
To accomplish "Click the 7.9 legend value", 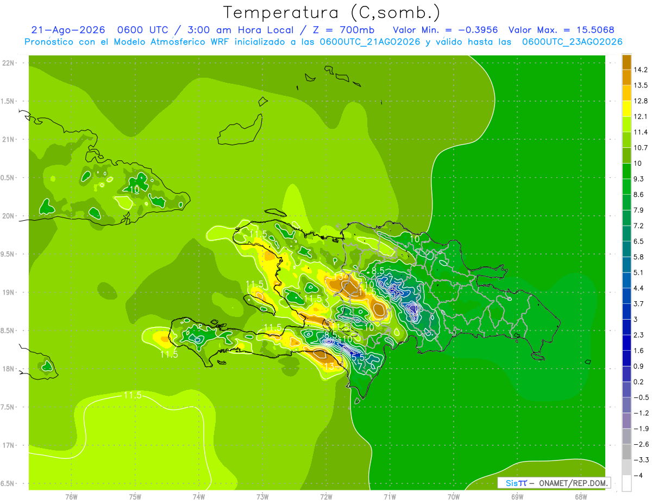I will tap(640, 210).
